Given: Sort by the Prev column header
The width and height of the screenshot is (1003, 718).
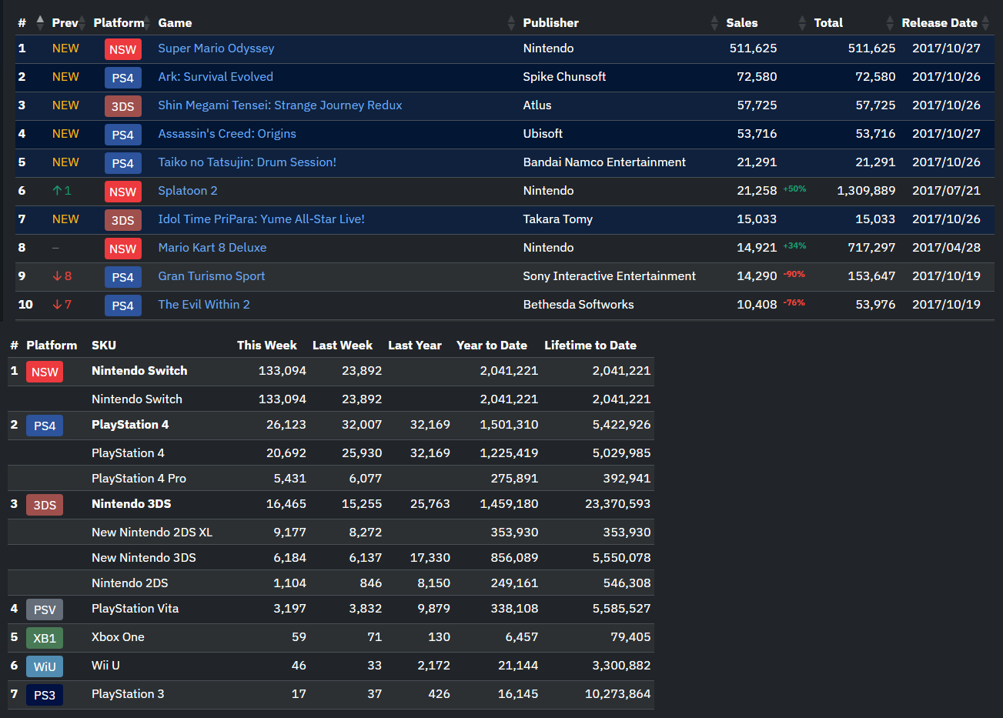Looking at the screenshot, I should 67,23.
